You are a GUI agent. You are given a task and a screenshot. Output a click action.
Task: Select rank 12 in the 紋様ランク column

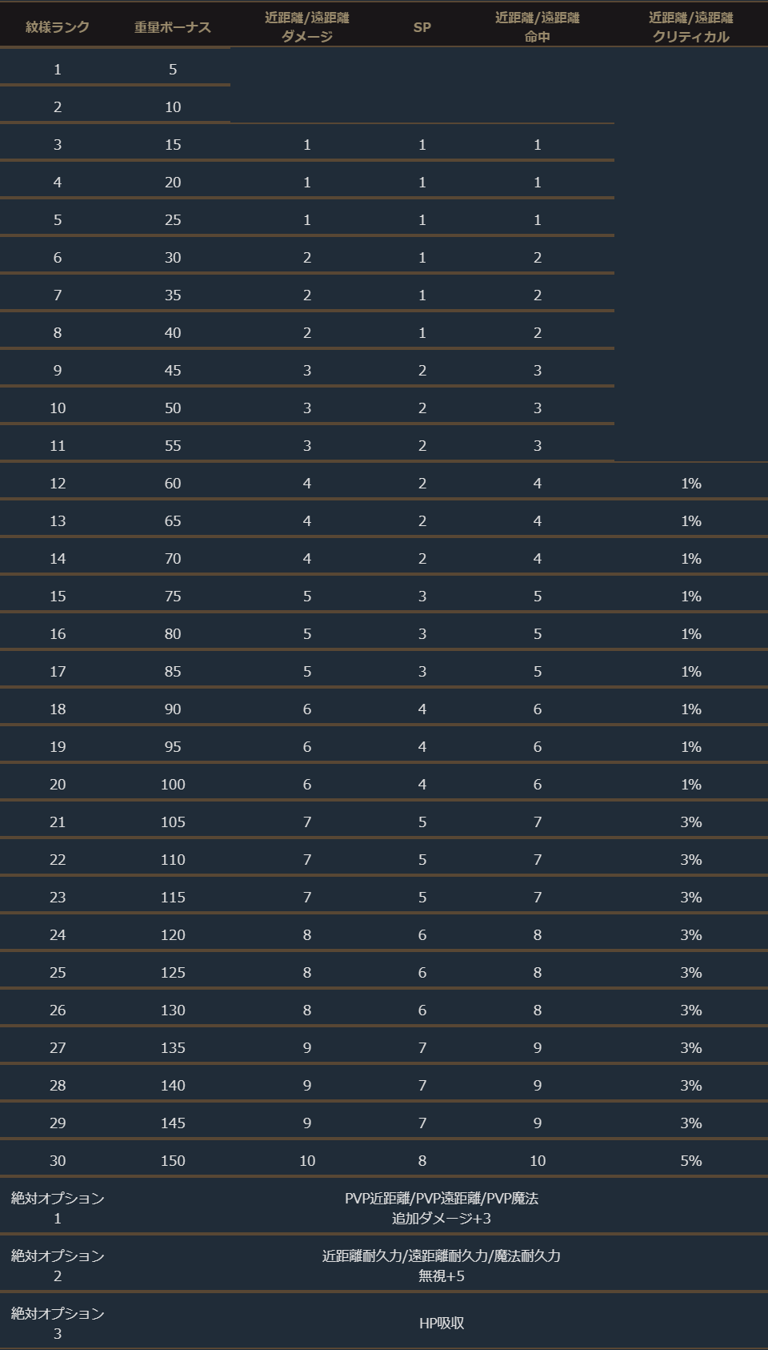[58, 483]
